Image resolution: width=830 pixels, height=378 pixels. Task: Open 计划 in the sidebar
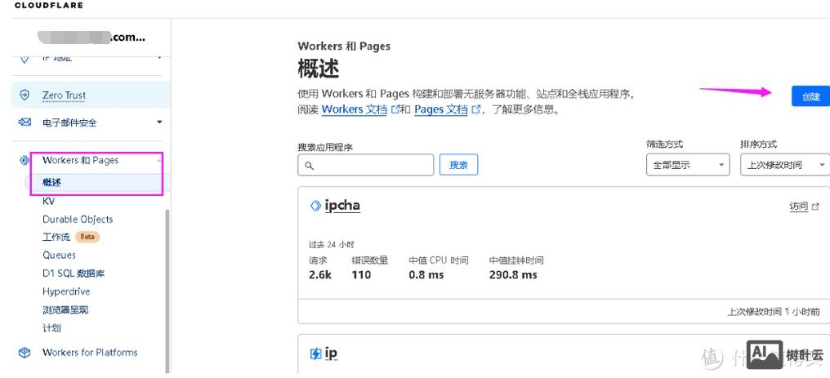tap(52, 327)
